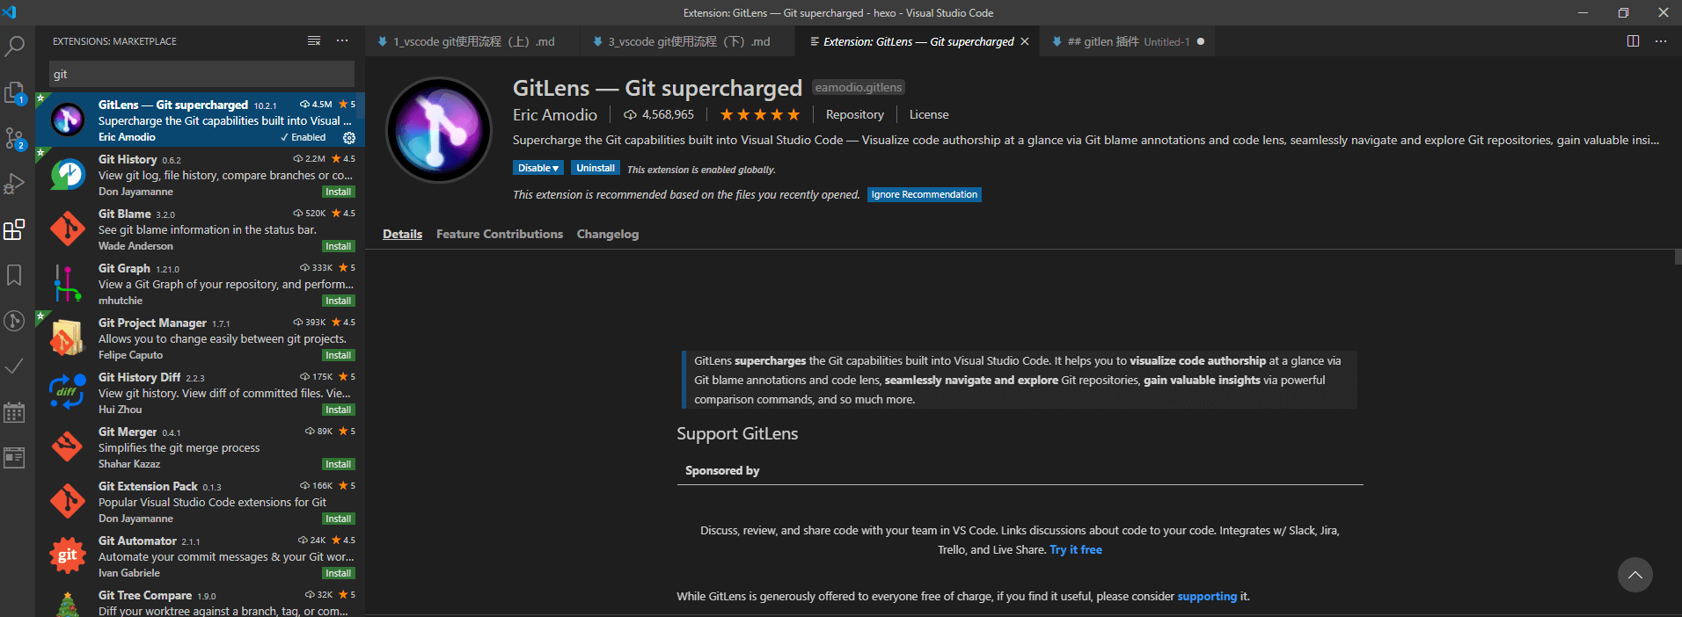Screen dimensions: 1682x617
Task: Click the 4,568,965 install count
Action: [659, 114]
